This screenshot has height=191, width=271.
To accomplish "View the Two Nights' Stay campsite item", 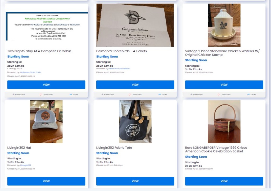I will [x=46, y=85].
